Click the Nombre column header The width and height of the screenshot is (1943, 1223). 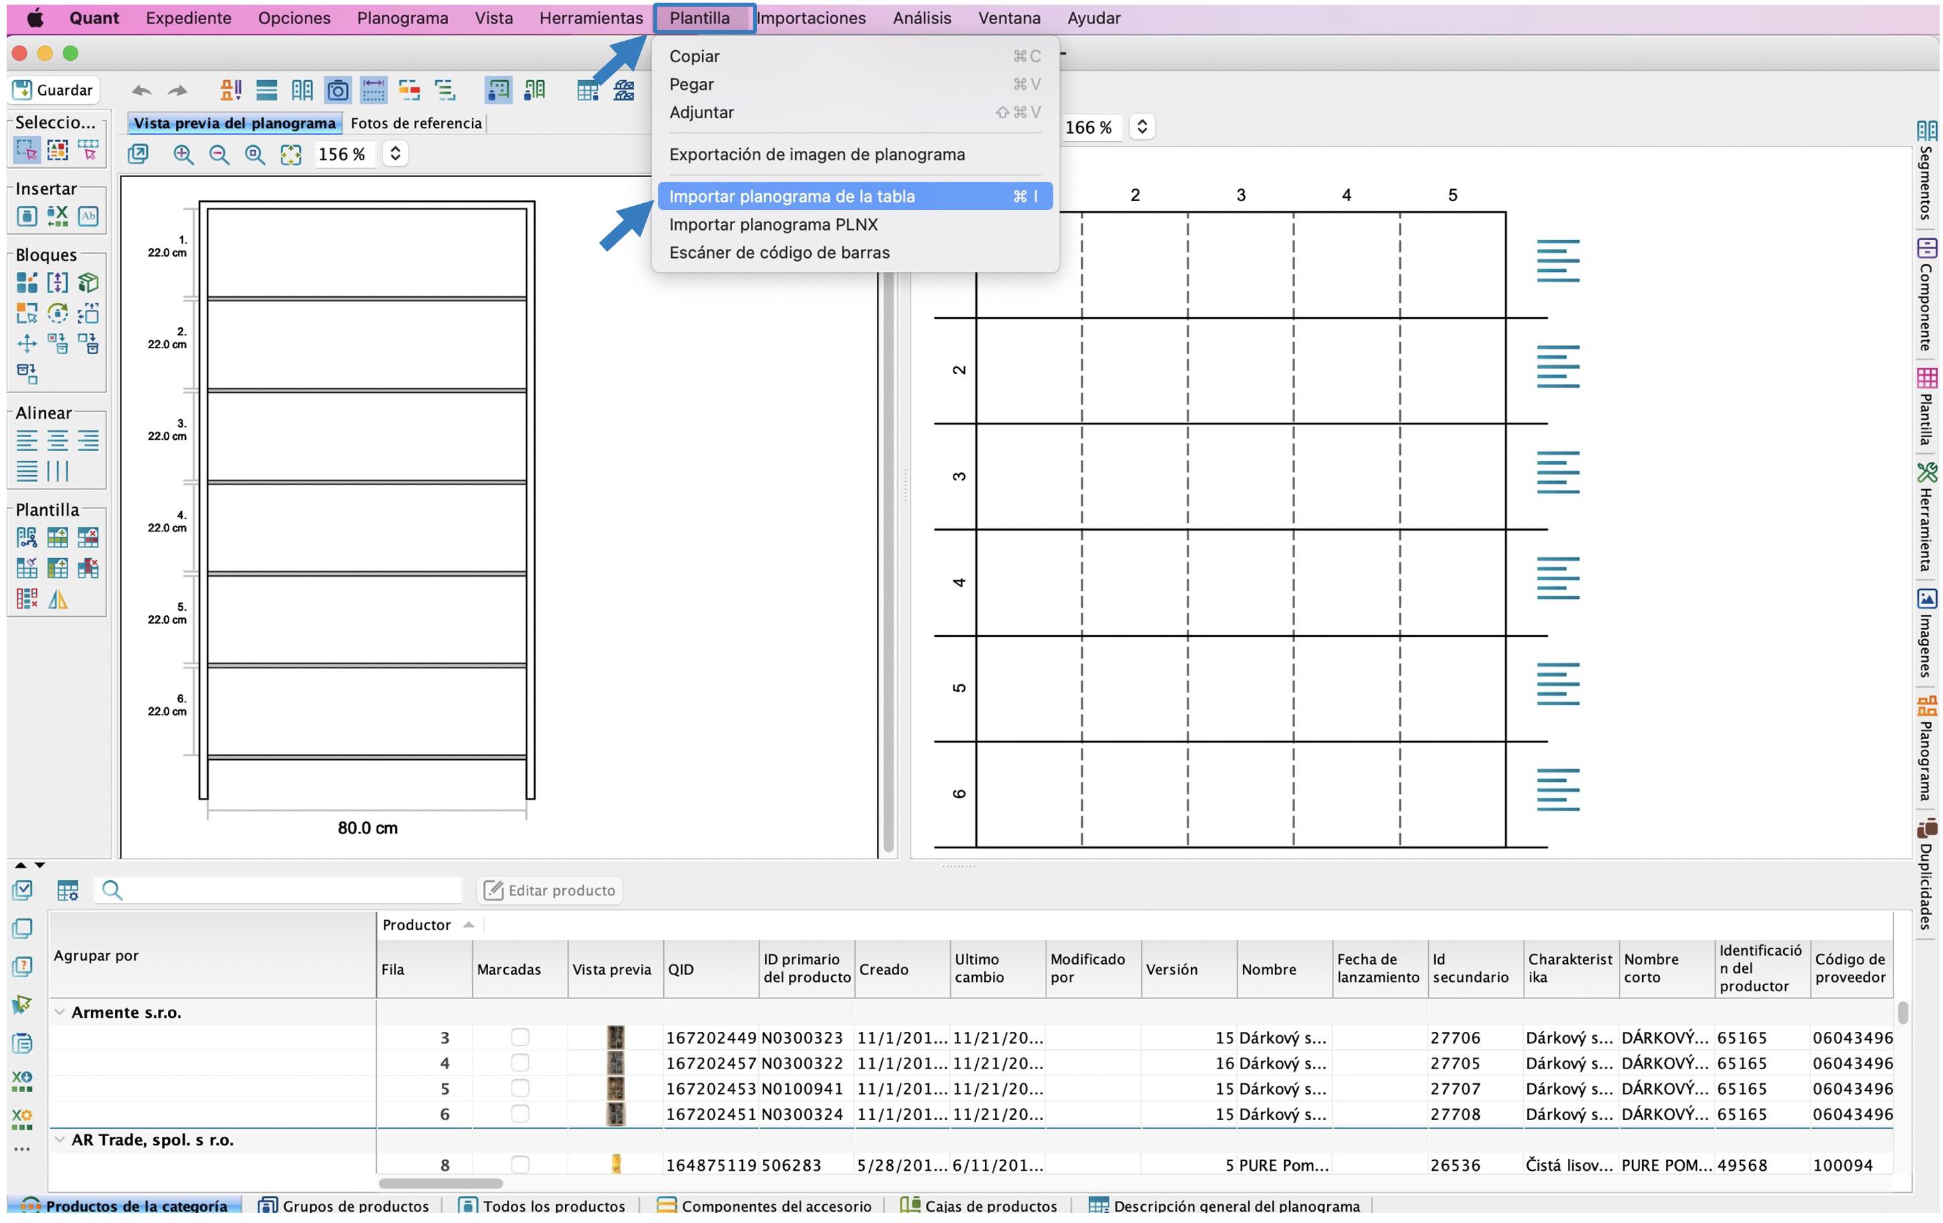pyautogui.click(x=1284, y=969)
